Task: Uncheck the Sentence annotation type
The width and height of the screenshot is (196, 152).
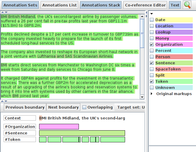Action: click(x=152, y=63)
